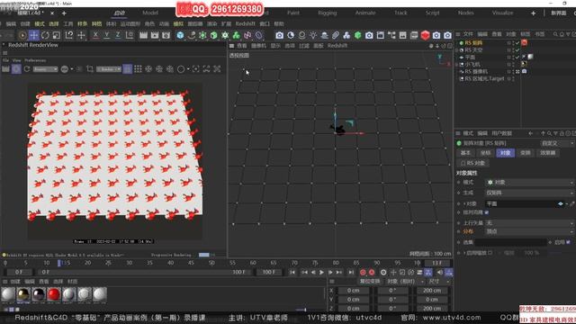
Task: Open the Redshift menu in main menu bar
Action: click(245, 23)
